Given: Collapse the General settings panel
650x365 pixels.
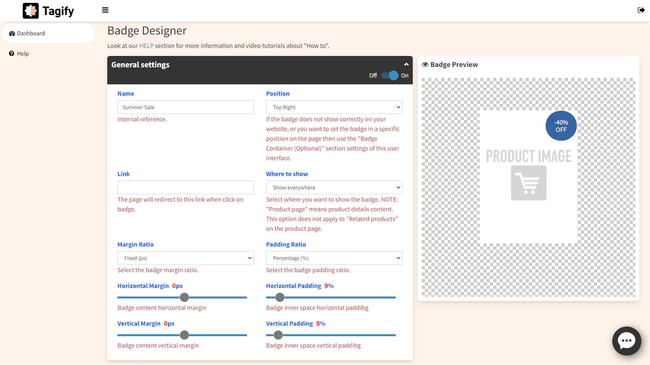Looking at the screenshot, I should (x=406, y=64).
